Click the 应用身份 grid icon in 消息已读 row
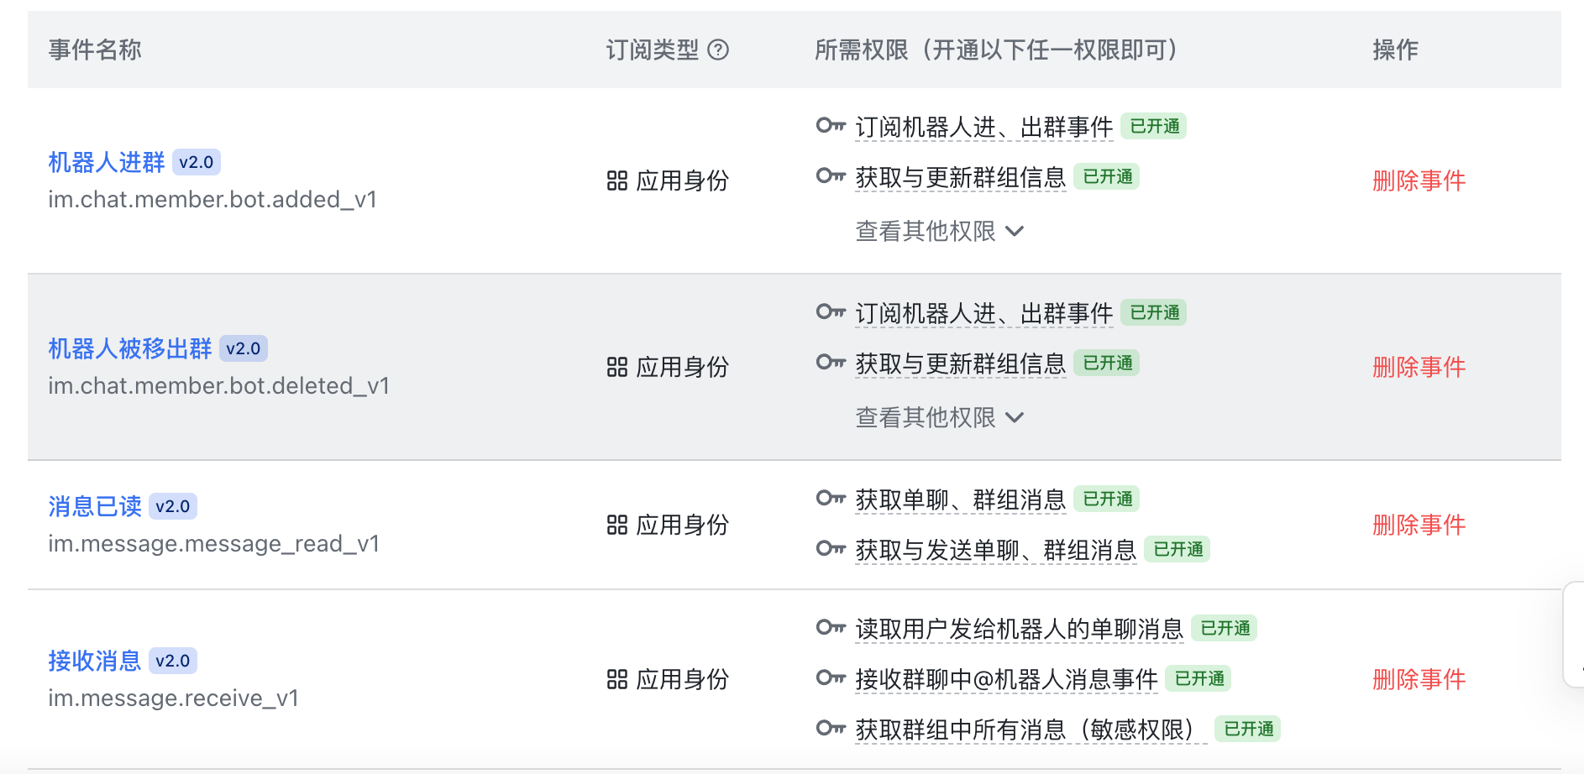 pos(617,526)
